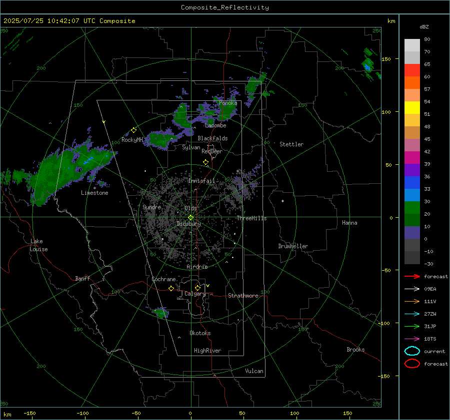Screen dimensions: 450x420
Task: Pick the orange 57-60 dBZ swatch
Action: click(412, 83)
